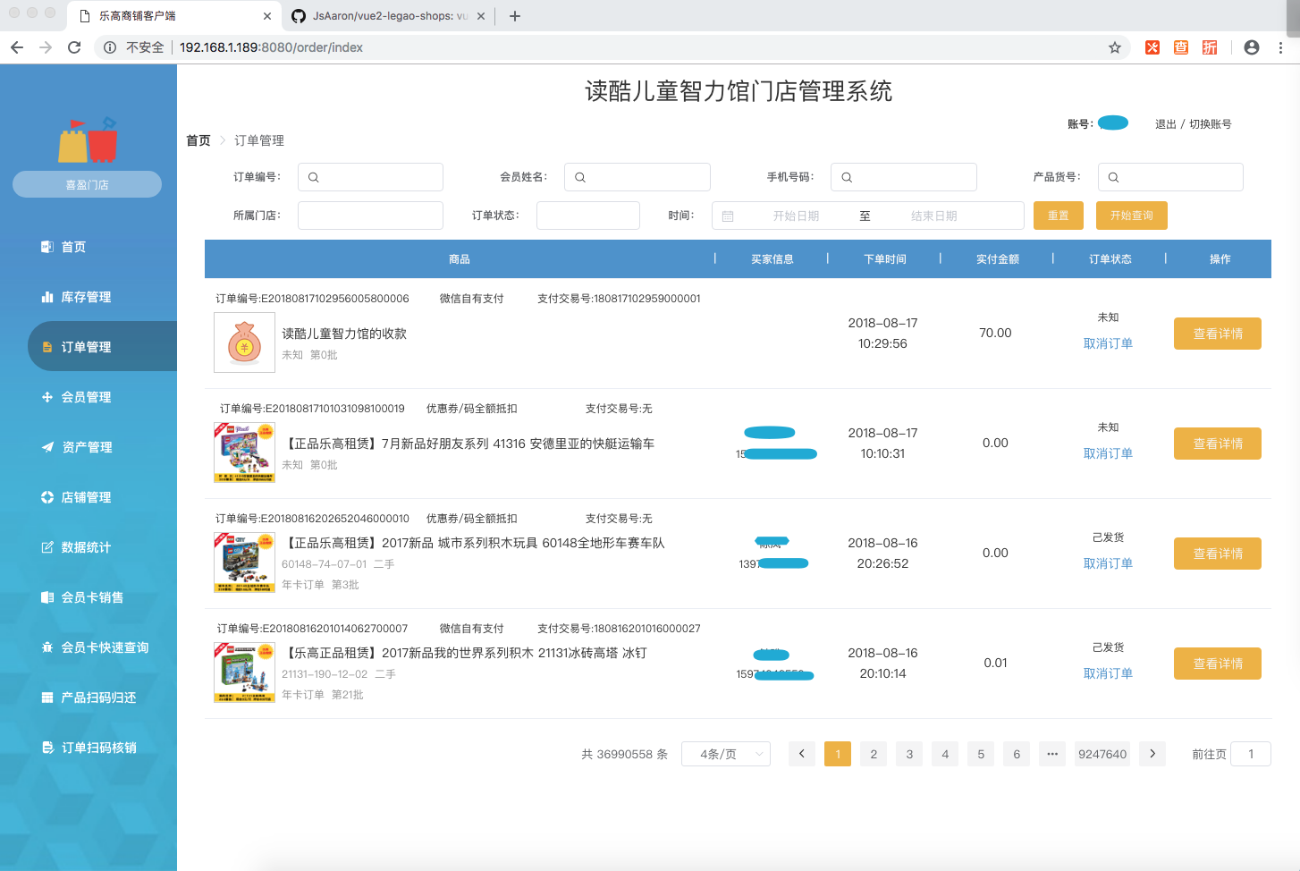Open the 4条/页 page size dropdown
This screenshot has width=1300, height=871.
[726, 754]
